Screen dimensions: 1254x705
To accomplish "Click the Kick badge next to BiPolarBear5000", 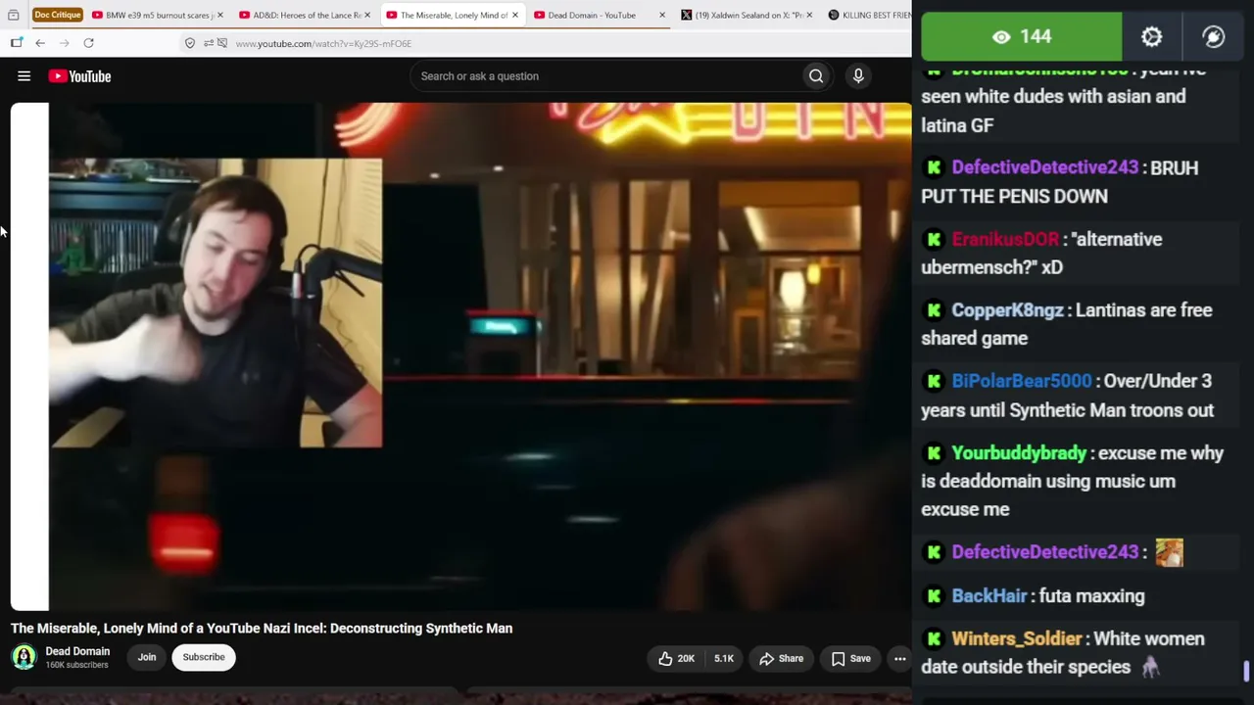I will [934, 381].
